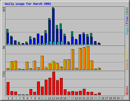
Task: Click day 8 on the x-axis
Action: click(35, 98)
